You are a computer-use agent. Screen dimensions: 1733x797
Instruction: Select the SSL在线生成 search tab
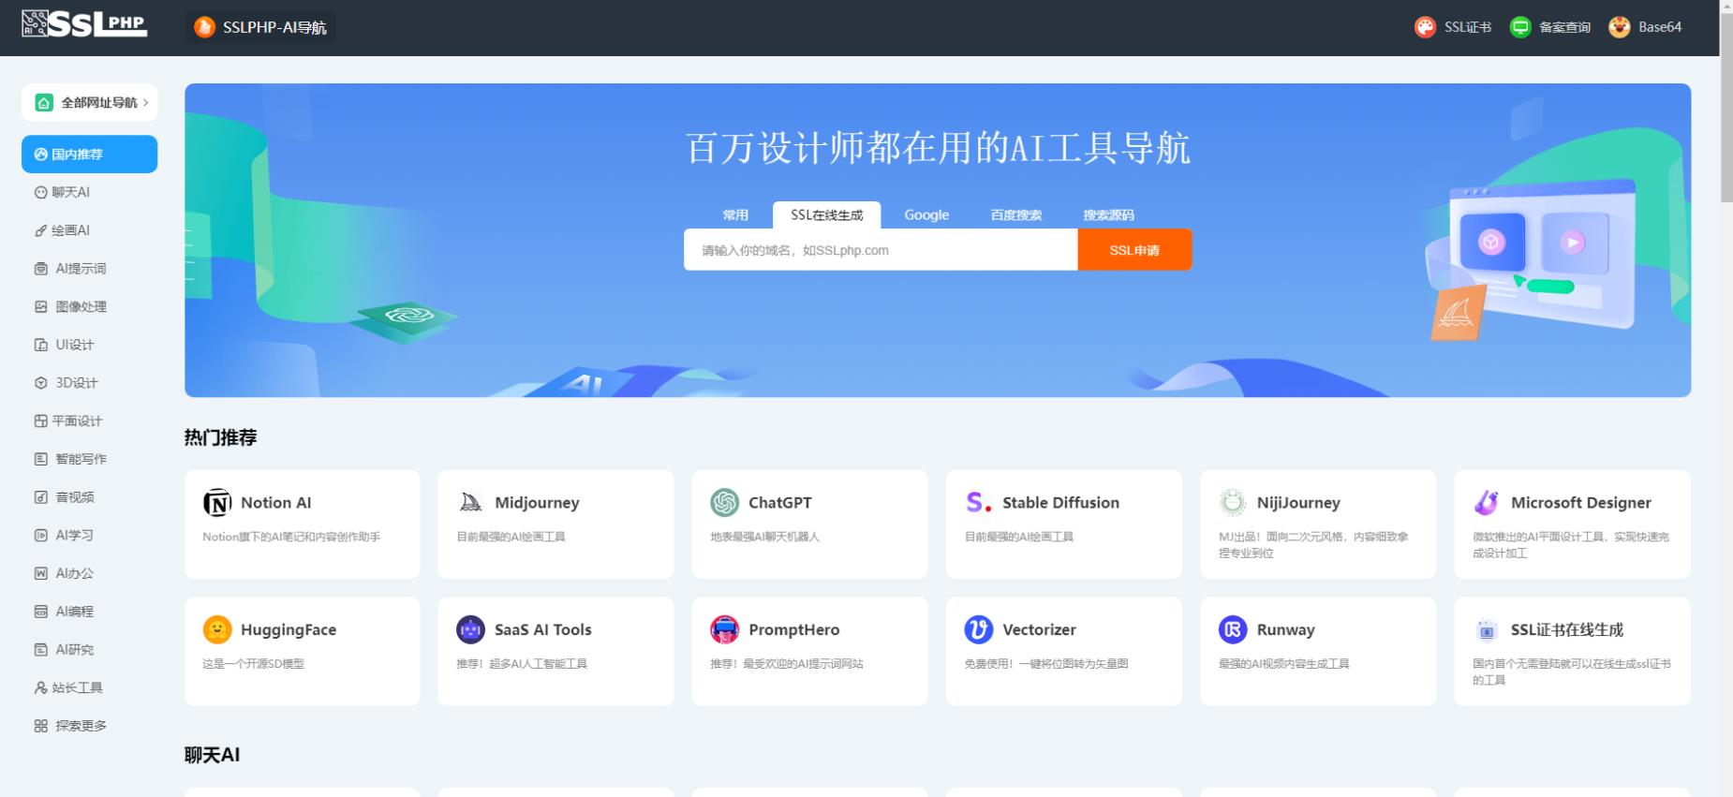(826, 214)
